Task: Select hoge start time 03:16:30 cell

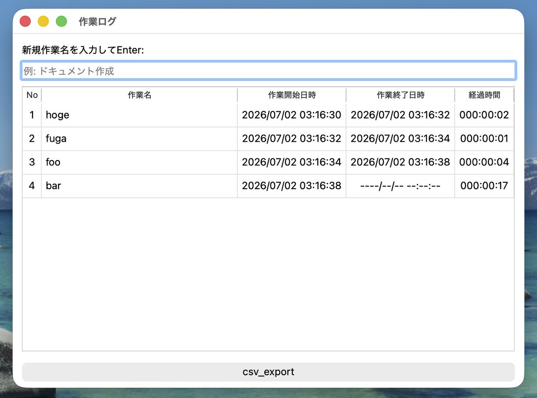Action: click(292, 115)
